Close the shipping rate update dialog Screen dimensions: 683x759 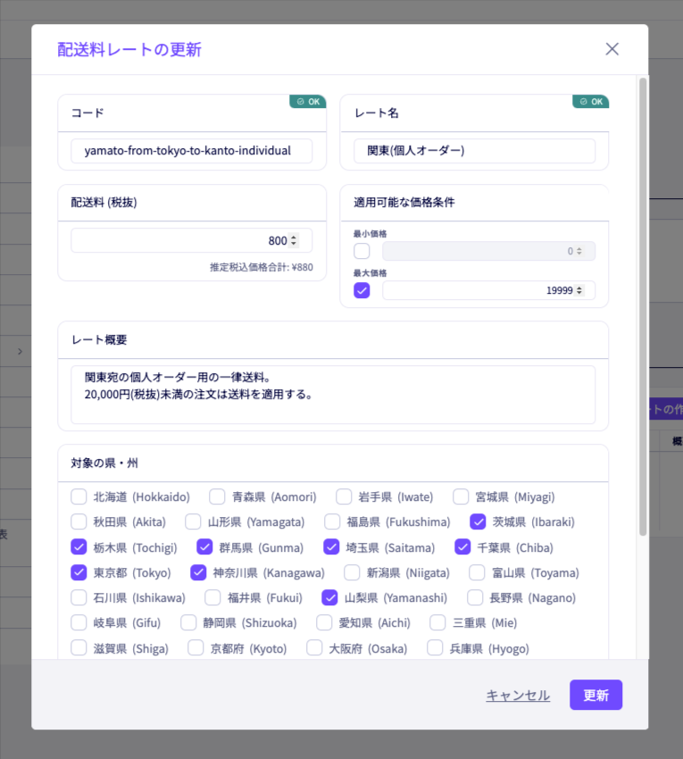coord(612,49)
